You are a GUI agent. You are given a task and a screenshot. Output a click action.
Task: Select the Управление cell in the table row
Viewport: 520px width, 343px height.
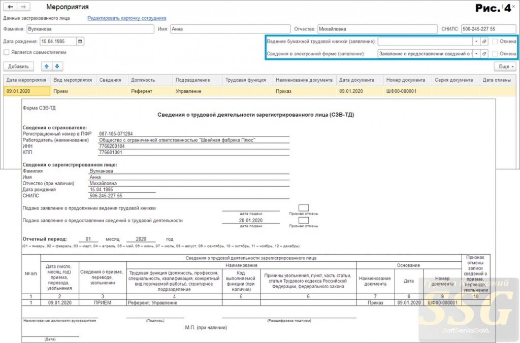(x=198, y=91)
